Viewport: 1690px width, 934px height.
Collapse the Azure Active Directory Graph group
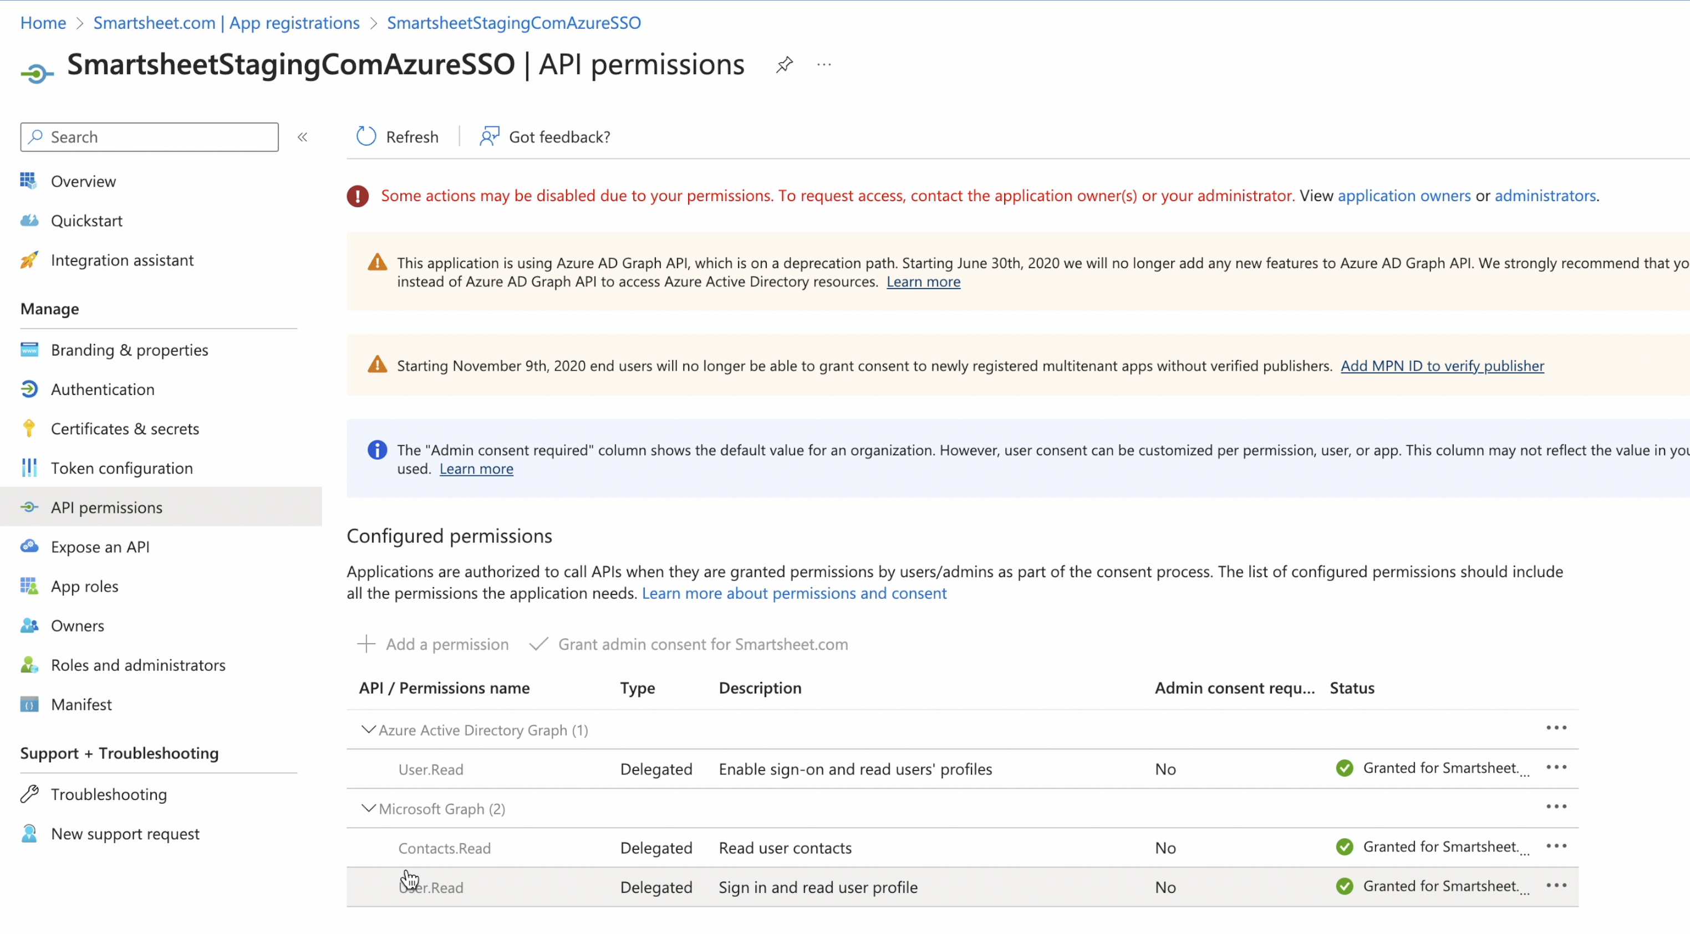(369, 729)
